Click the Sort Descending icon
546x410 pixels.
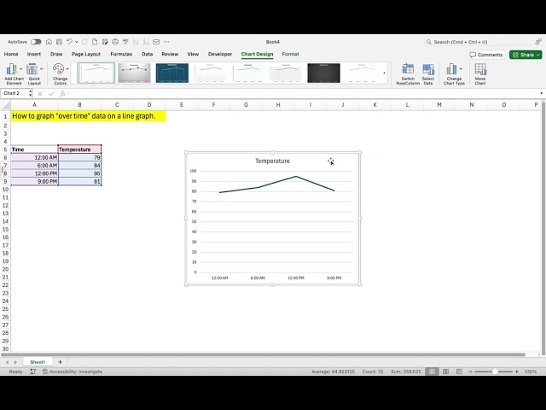point(146,42)
